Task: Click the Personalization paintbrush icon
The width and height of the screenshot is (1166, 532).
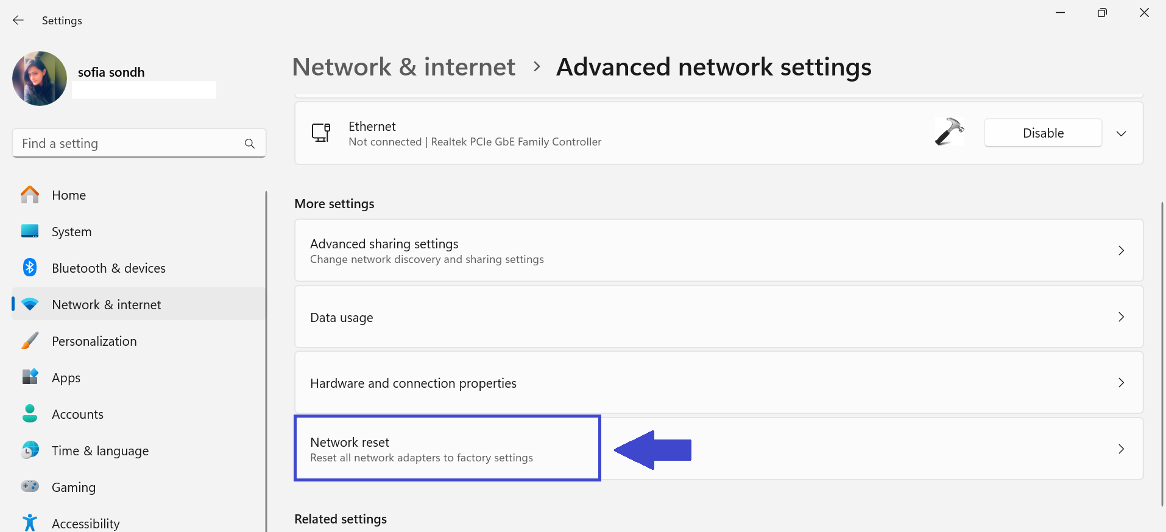Action: (x=30, y=341)
